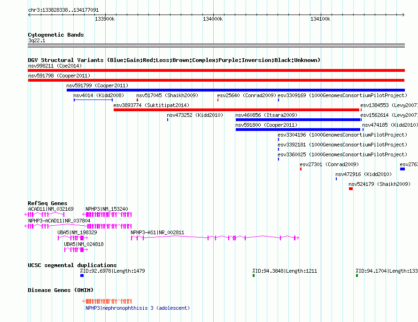
Task: Select the DGV Structural Variants track title
Action: pyautogui.click(x=174, y=60)
